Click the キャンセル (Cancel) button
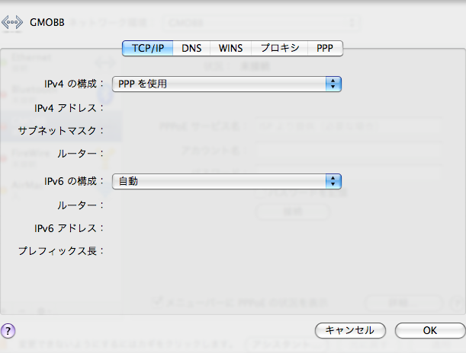This screenshot has height=353, width=466. click(350, 330)
